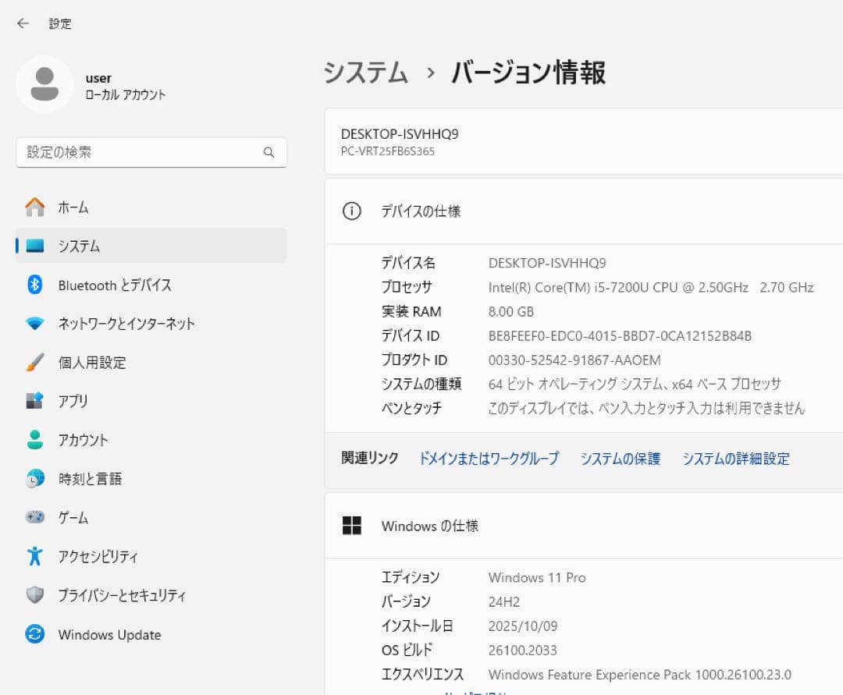Click the バージョン情報 page title
This screenshot has width=843, height=695.
coord(528,73)
